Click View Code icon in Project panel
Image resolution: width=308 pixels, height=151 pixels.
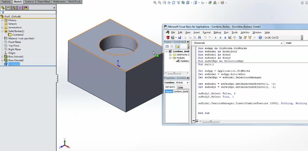[167, 46]
